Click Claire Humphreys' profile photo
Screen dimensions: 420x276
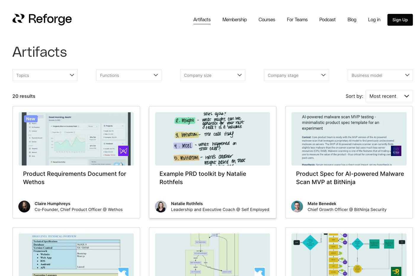click(24, 207)
